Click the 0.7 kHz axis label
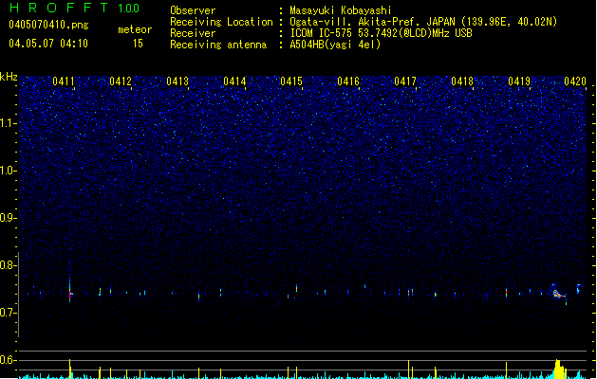This screenshot has height=379, width=597. pyautogui.click(x=9, y=313)
